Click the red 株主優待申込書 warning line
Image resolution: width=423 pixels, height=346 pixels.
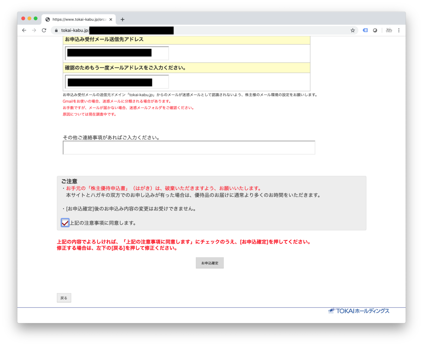coord(164,188)
